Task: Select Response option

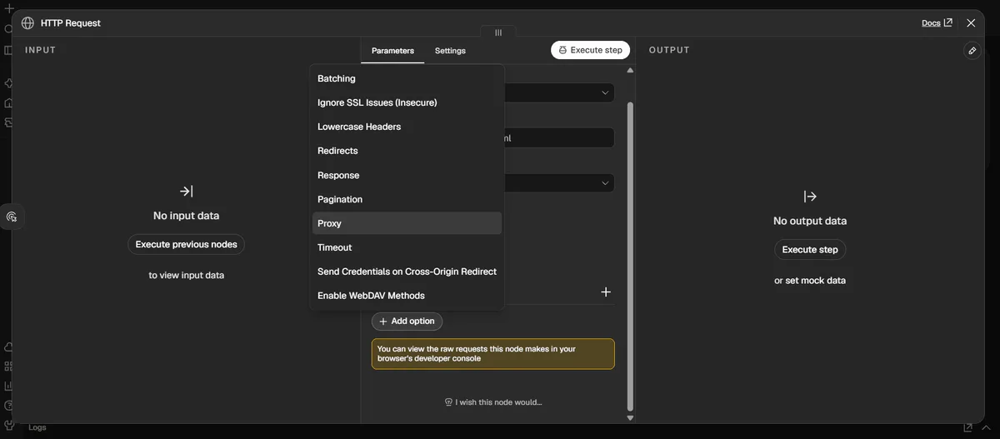Action: (407, 175)
